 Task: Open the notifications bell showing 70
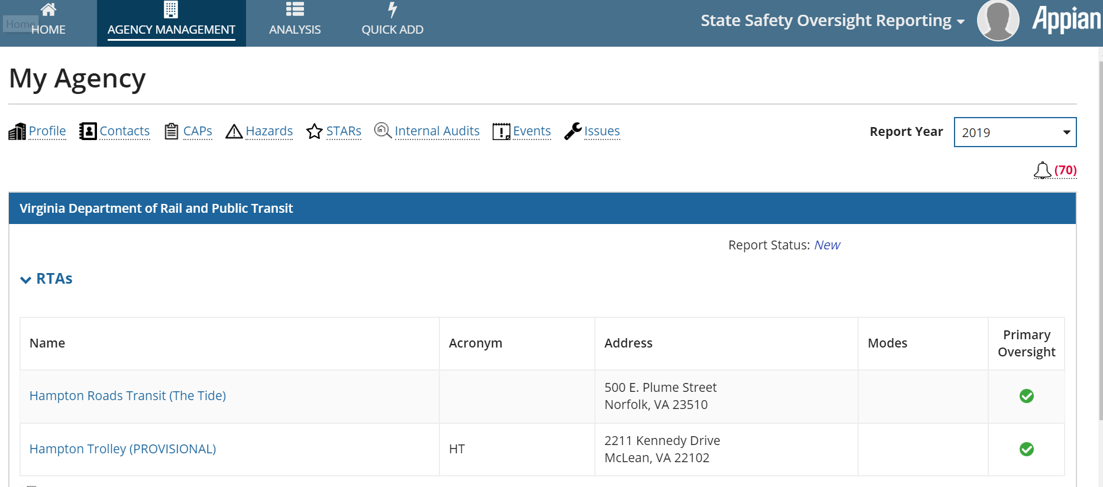click(1043, 170)
